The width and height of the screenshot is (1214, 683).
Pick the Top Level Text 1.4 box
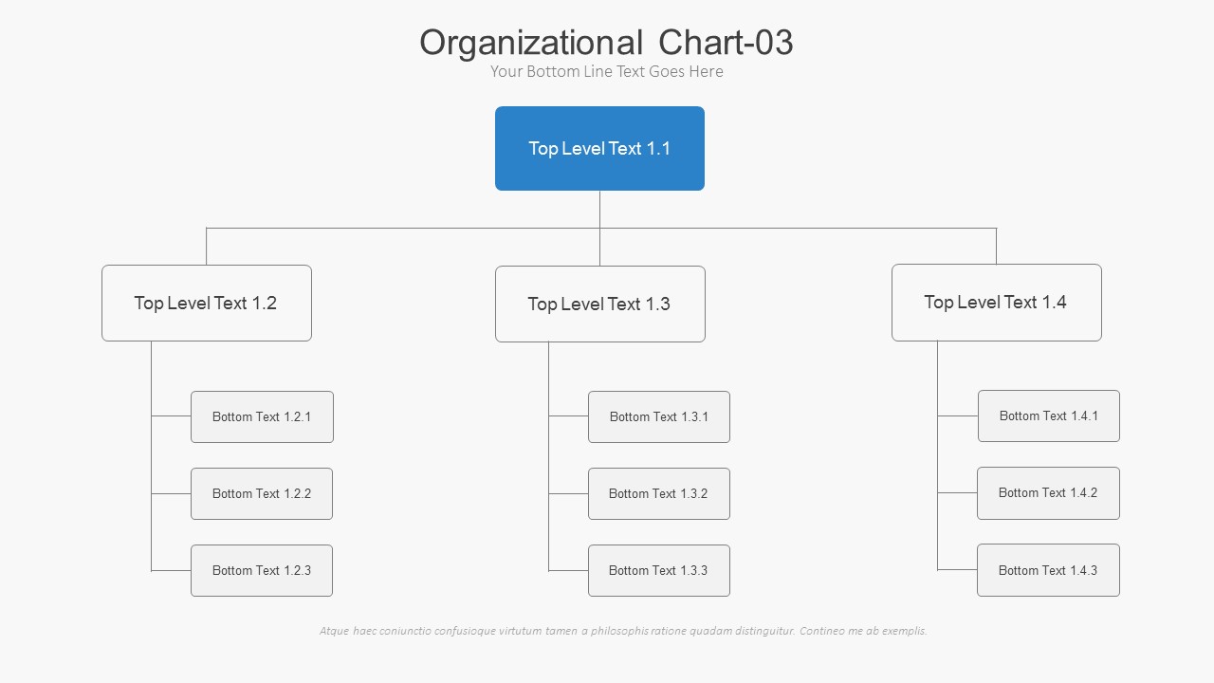click(996, 302)
